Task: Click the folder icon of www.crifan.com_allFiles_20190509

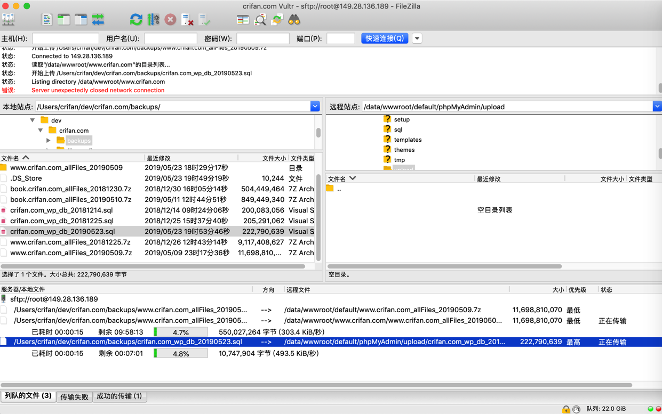Action: coord(4,167)
